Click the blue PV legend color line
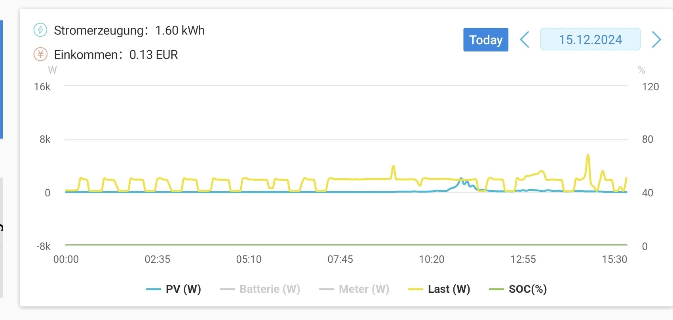 (153, 289)
